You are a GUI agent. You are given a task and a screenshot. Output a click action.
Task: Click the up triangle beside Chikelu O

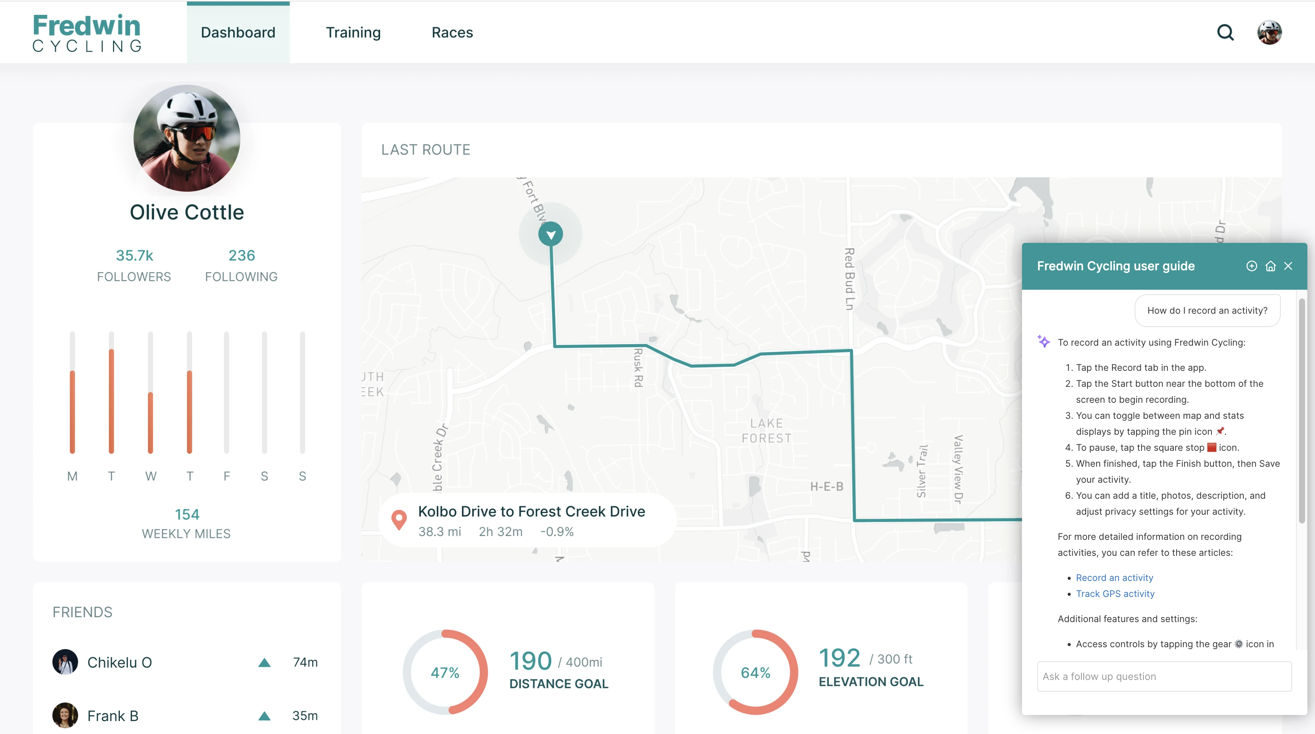click(x=264, y=662)
